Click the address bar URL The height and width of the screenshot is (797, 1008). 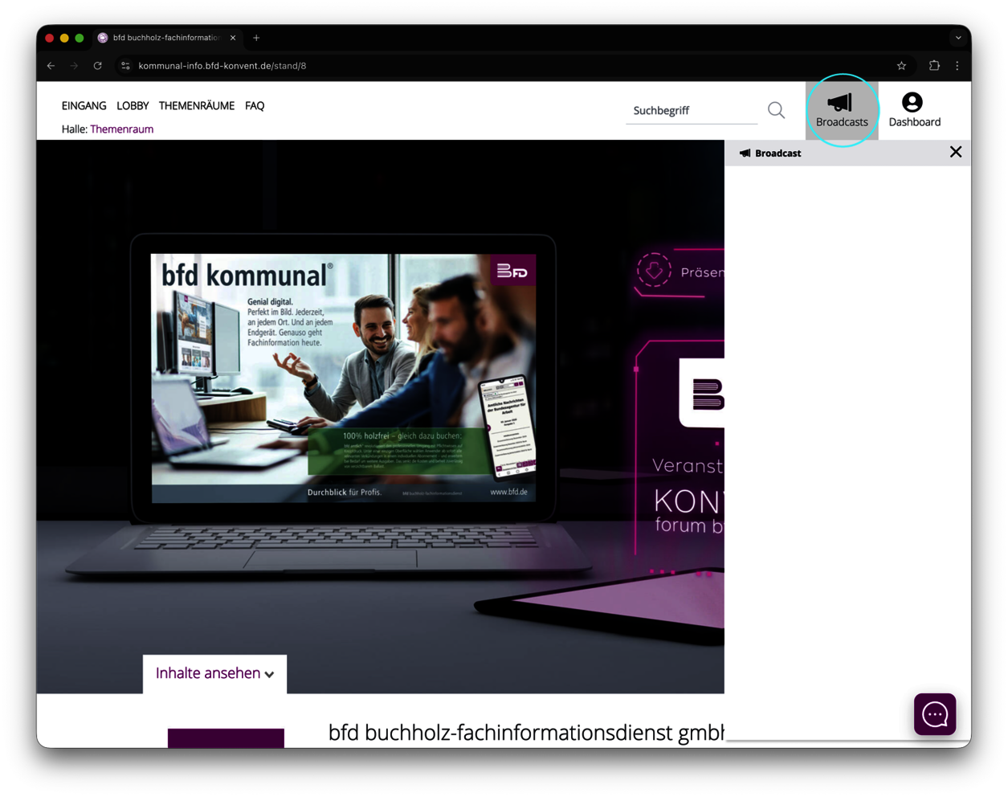click(x=222, y=66)
